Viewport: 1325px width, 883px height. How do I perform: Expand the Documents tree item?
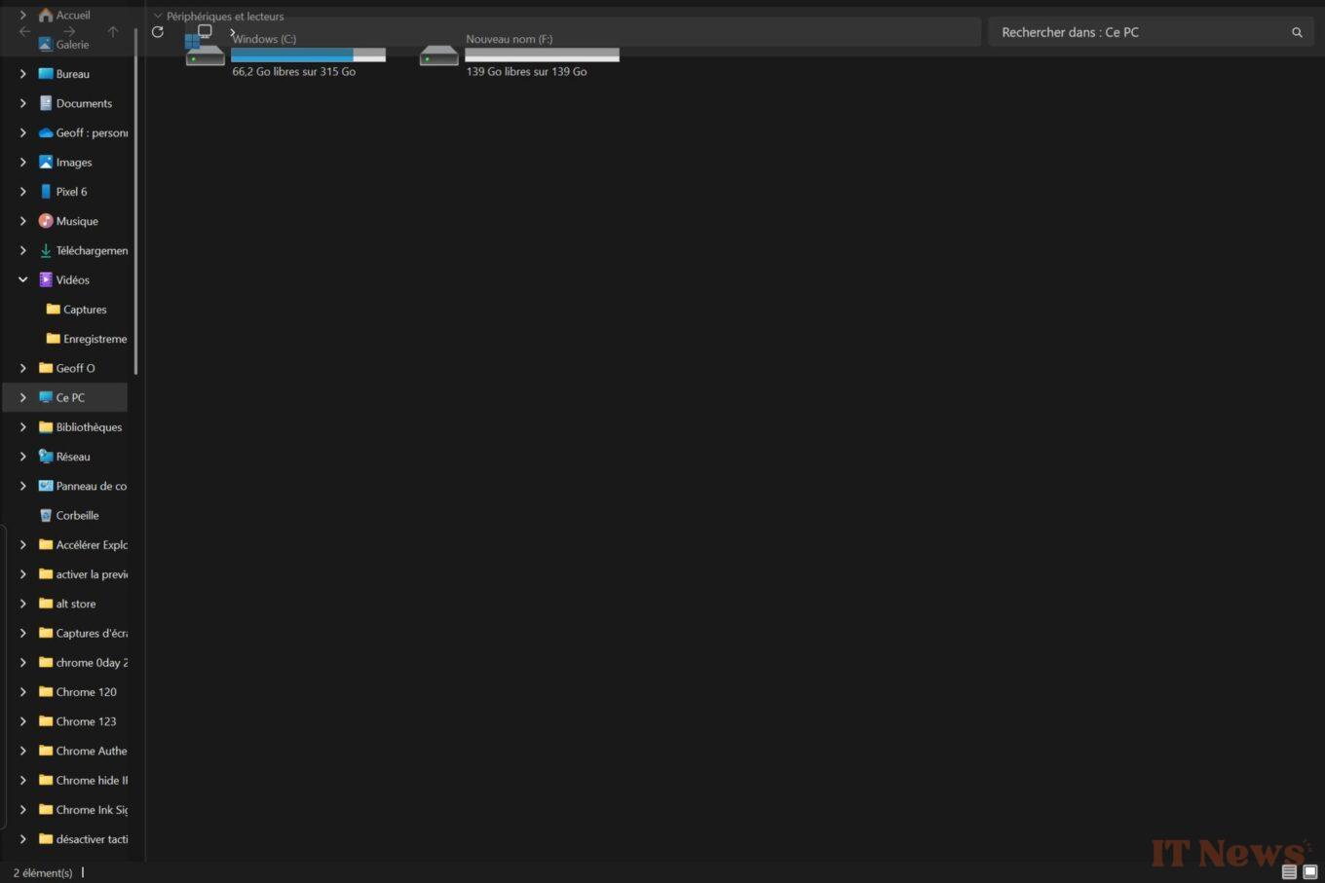click(x=22, y=103)
